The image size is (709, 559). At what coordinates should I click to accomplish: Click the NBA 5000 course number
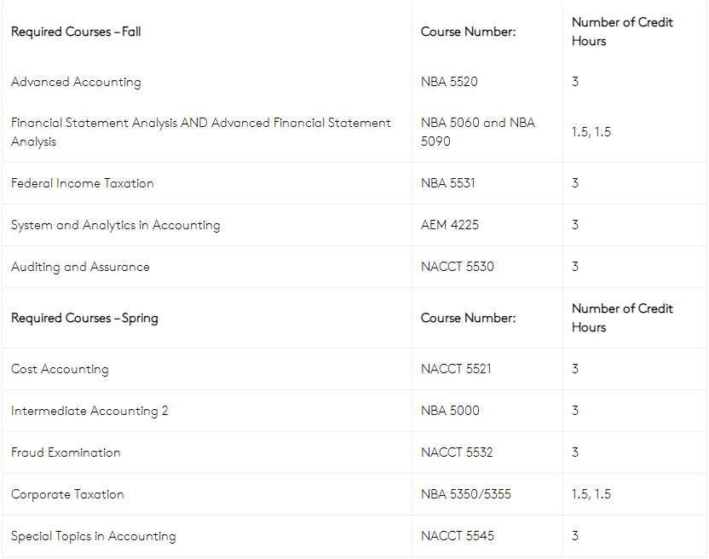[x=450, y=411]
